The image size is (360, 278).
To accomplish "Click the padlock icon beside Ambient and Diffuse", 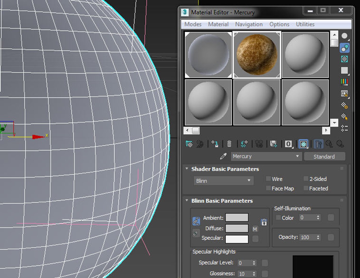I will [x=264, y=222].
